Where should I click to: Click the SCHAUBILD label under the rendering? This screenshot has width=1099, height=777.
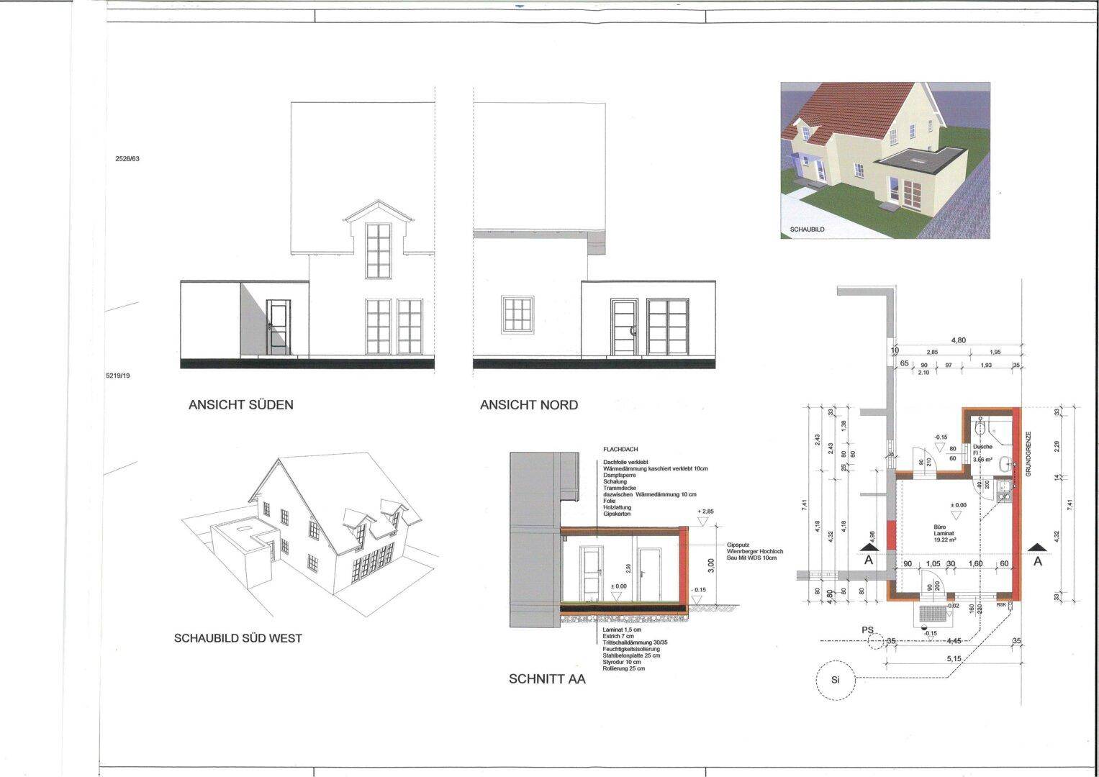tap(807, 230)
